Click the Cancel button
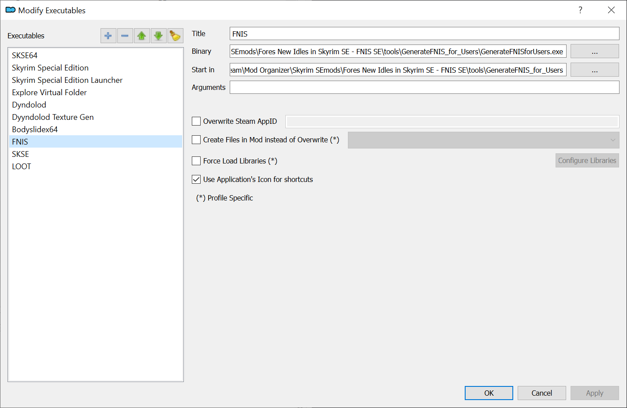The height and width of the screenshot is (408, 627). pyautogui.click(x=542, y=393)
